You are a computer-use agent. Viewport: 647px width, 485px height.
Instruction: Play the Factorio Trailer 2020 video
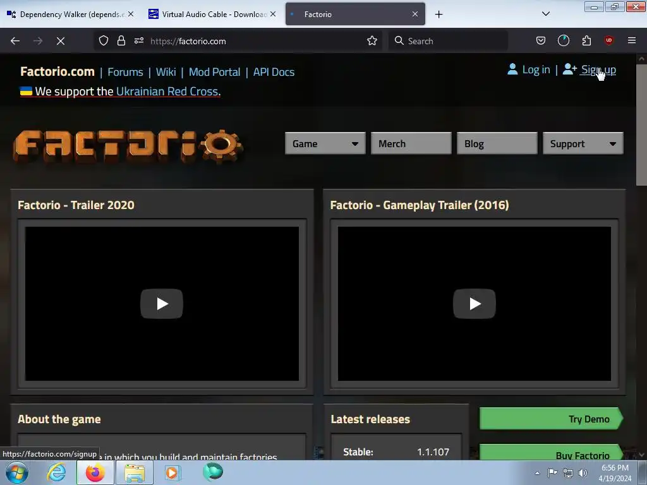coord(162,304)
